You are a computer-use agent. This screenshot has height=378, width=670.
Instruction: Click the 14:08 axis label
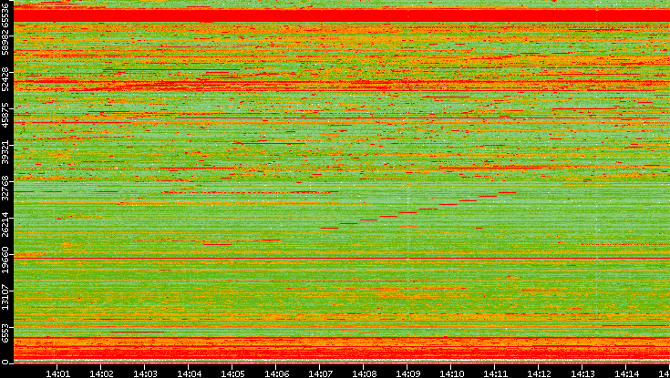point(364,373)
